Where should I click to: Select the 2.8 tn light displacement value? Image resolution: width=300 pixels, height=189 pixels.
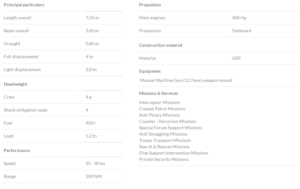tap(91, 70)
